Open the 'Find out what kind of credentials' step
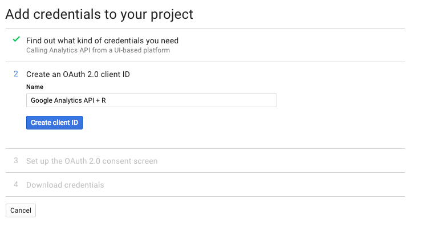This screenshot has height=227, width=430. tap(102, 40)
